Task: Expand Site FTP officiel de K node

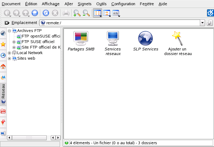Action: click(14, 47)
